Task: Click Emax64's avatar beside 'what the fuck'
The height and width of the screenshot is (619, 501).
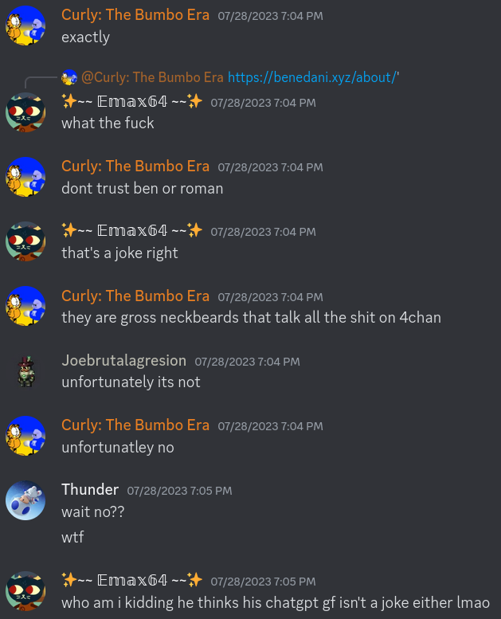Action: click(x=25, y=112)
